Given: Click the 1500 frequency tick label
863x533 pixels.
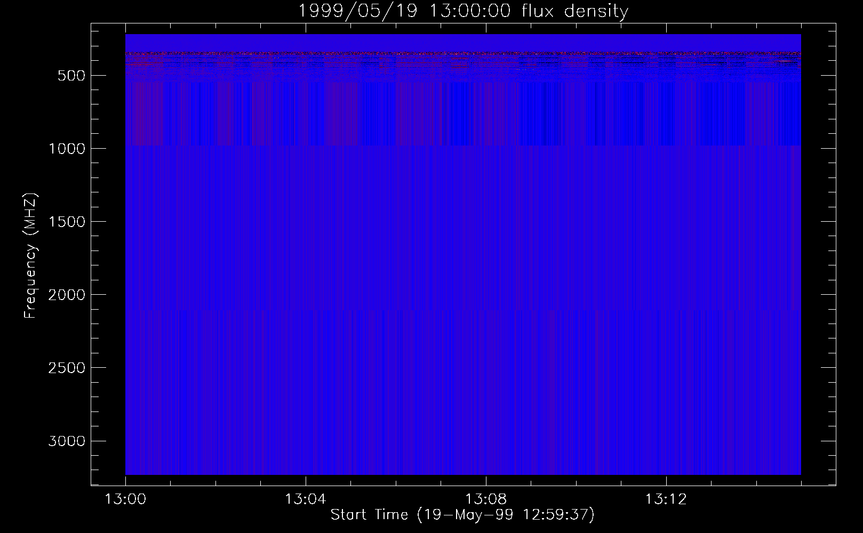Looking at the screenshot, I should click(x=67, y=222).
